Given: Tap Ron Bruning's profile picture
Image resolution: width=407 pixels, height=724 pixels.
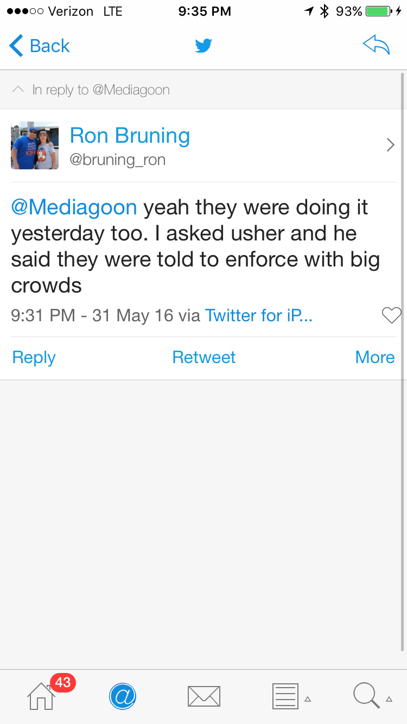Looking at the screenshot, I should coord(35,145).
